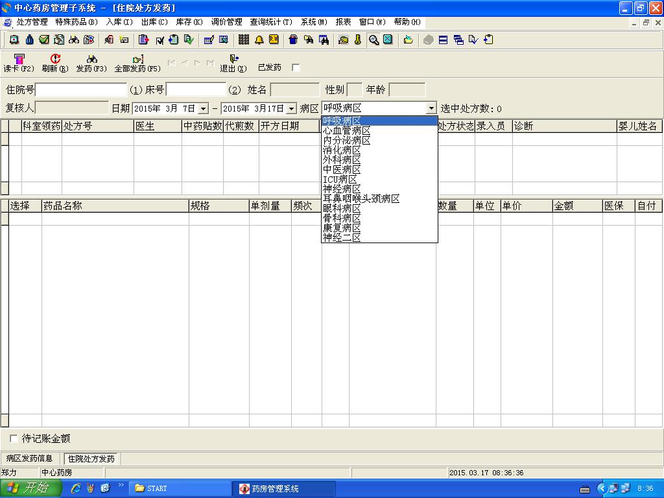
Task: Toggle the 待记账金额 checkbox
Action: [x=14, y=438]
